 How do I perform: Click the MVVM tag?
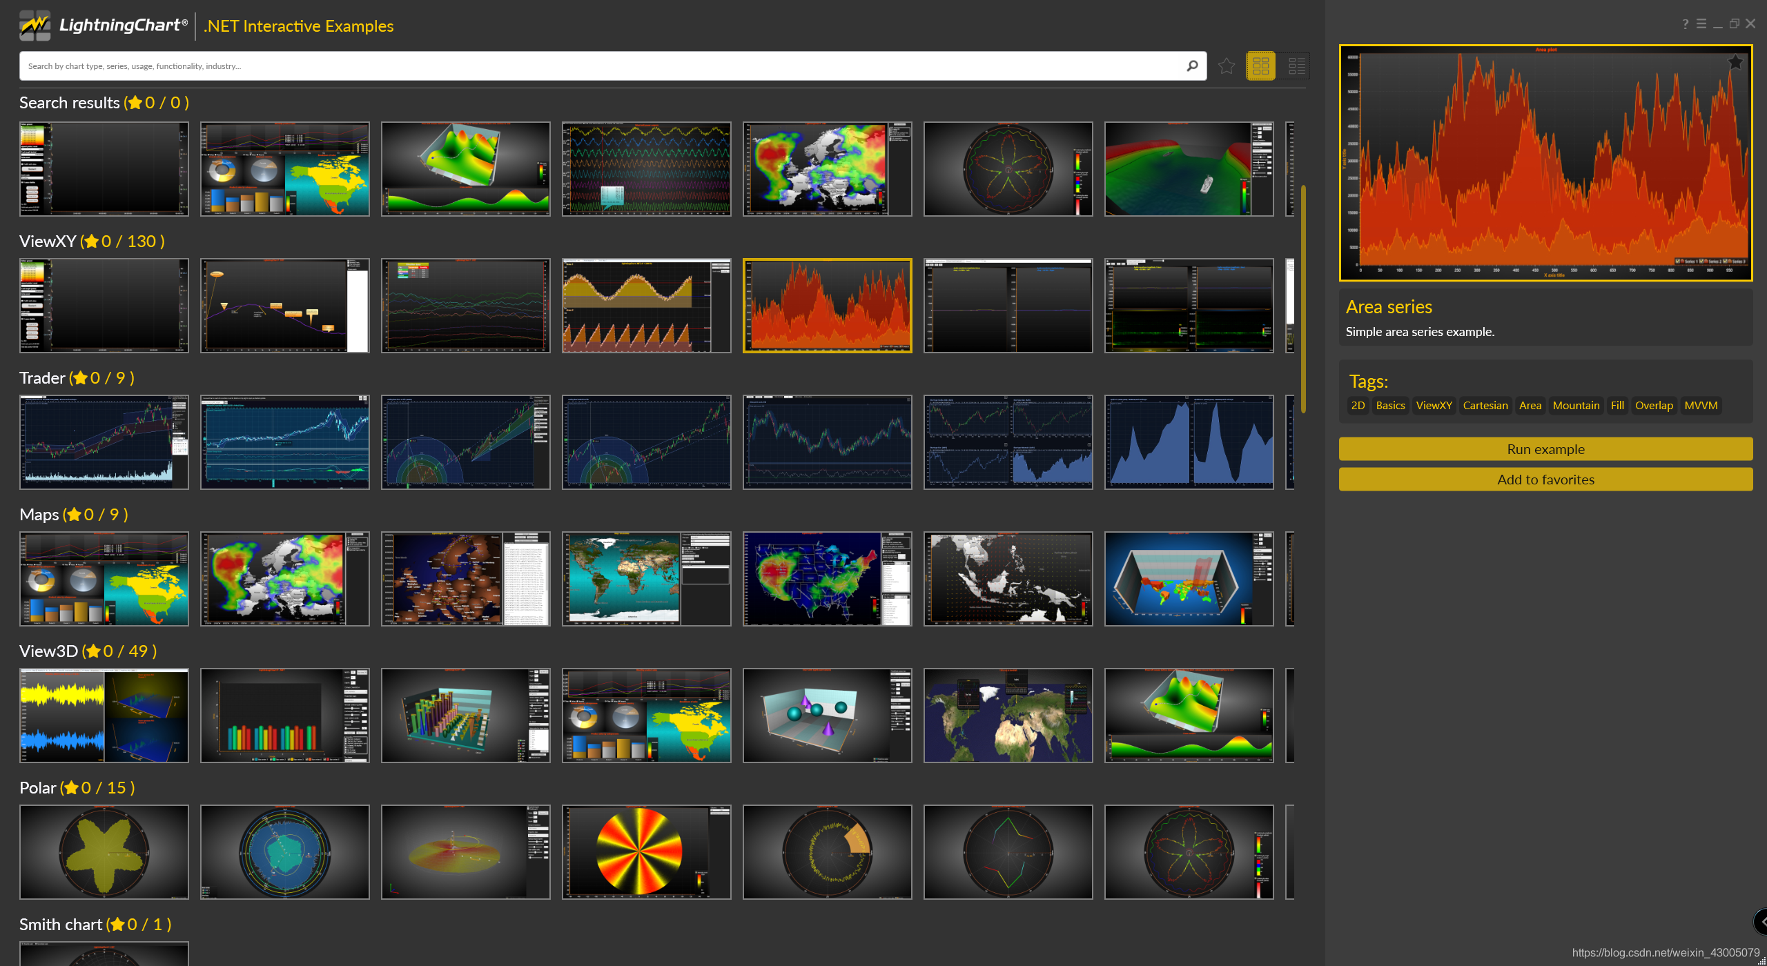pyautogui.click(x=1701, y=406)
